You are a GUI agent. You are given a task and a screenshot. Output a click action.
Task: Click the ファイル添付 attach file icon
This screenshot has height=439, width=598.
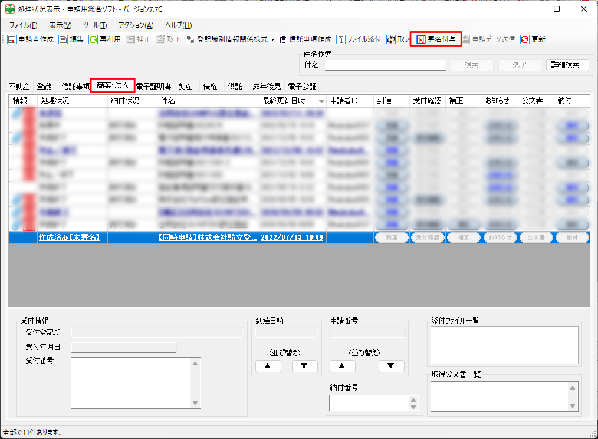(x=341, y=39)
